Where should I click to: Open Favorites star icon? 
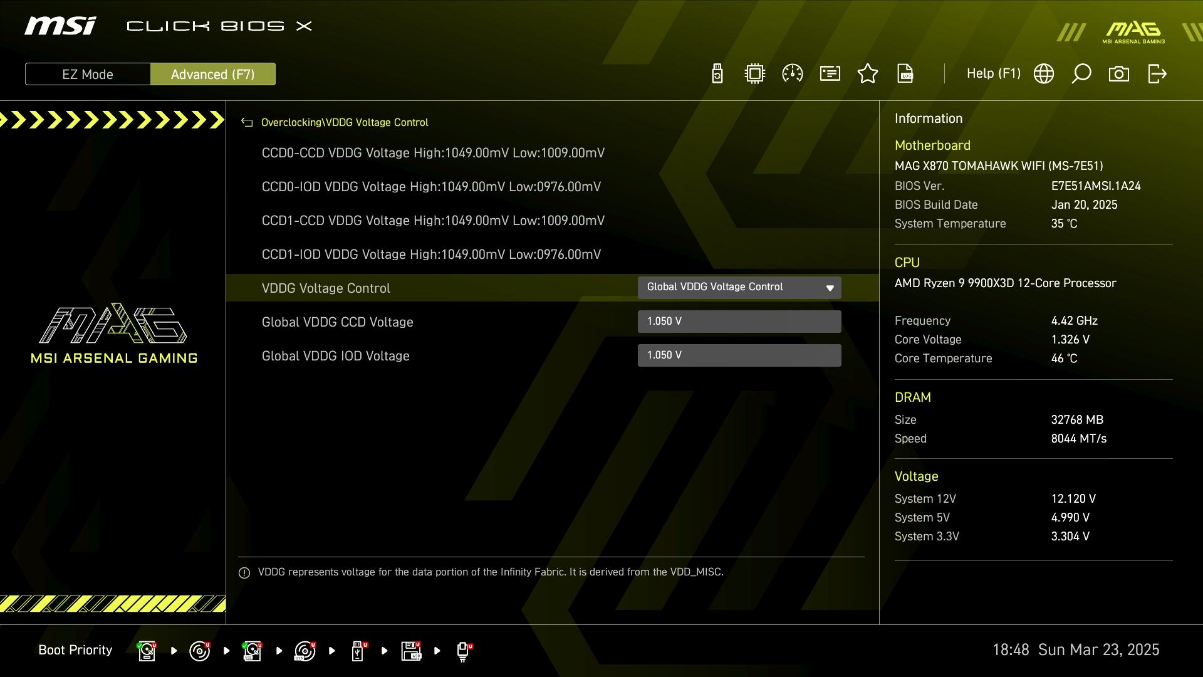click(868, 74)
